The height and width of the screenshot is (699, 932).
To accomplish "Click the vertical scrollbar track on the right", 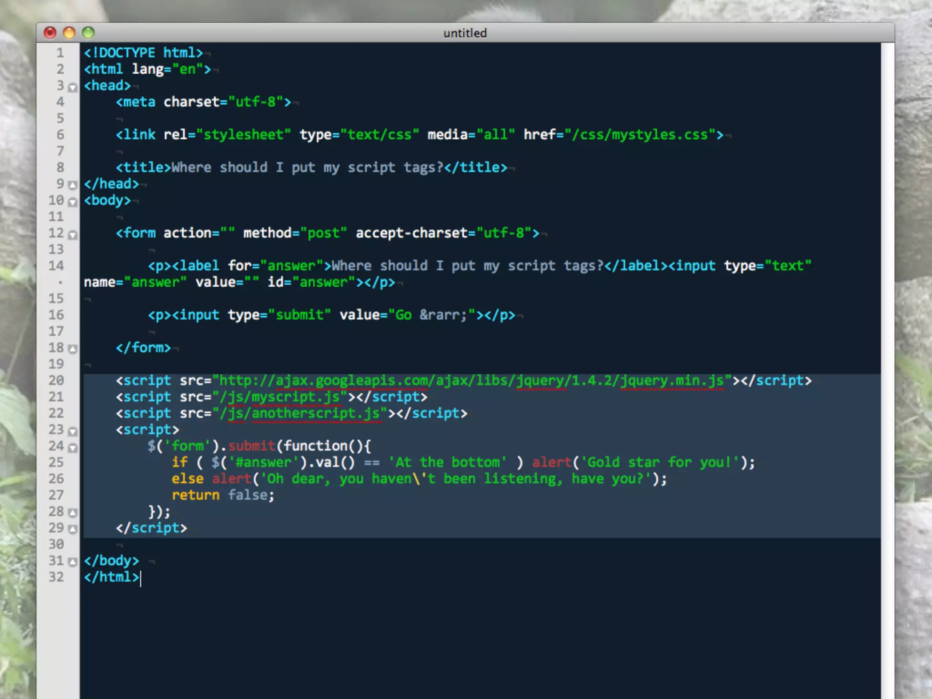I will (x=887, y=364).
